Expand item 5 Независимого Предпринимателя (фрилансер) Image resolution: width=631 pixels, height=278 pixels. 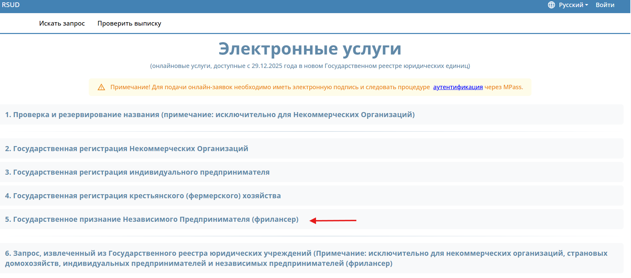(152, 219)
